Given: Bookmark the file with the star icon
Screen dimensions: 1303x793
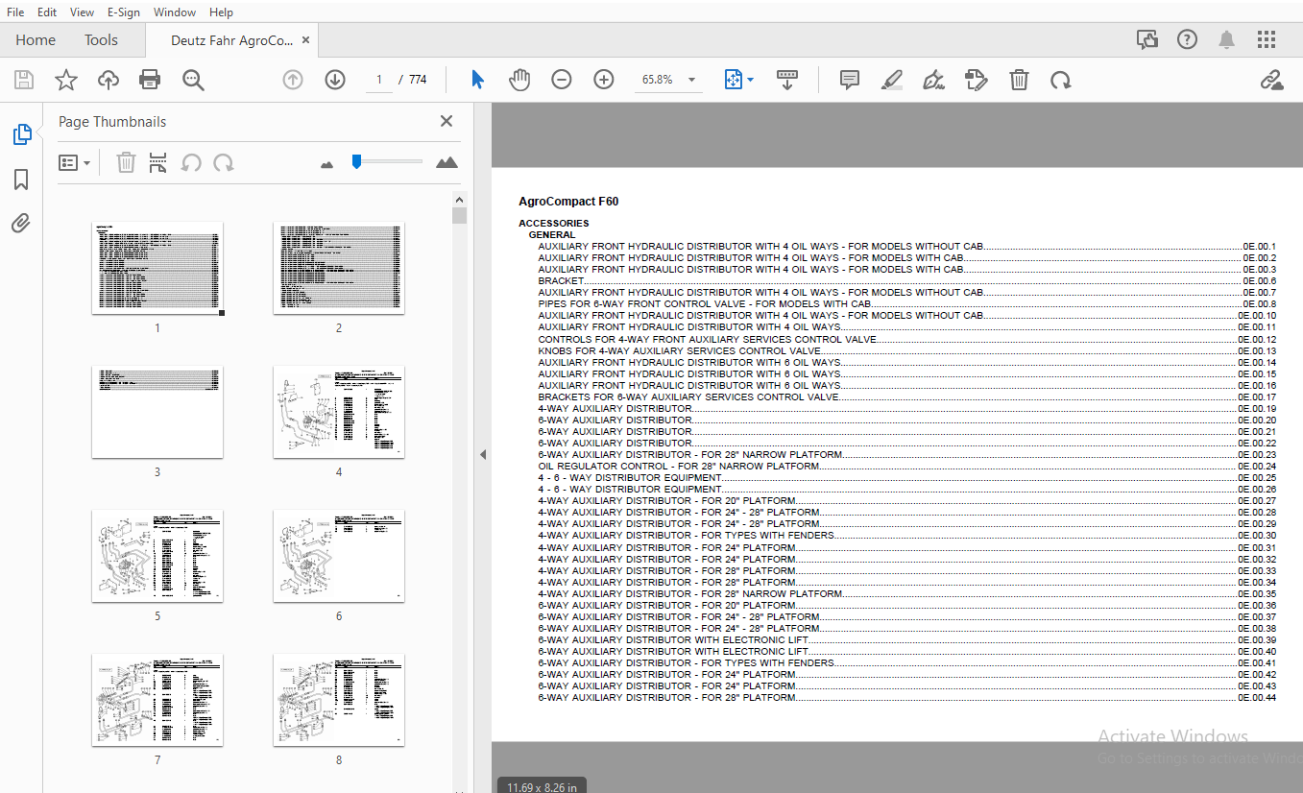Looking at the screenshot, I should coord(65,80).
